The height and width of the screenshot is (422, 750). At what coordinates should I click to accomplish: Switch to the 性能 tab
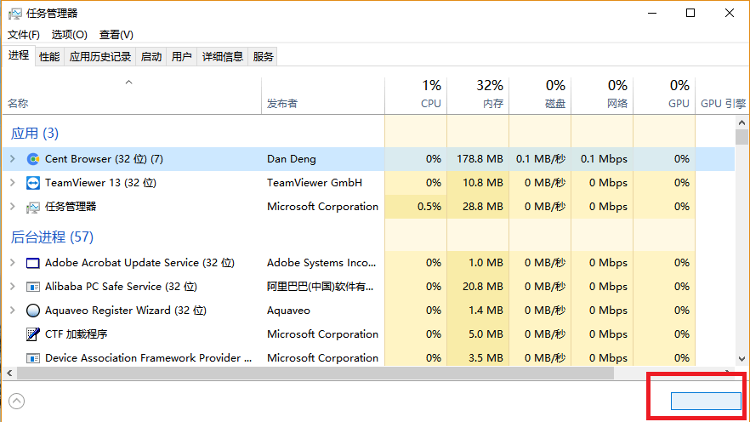(x=49, y=57)
